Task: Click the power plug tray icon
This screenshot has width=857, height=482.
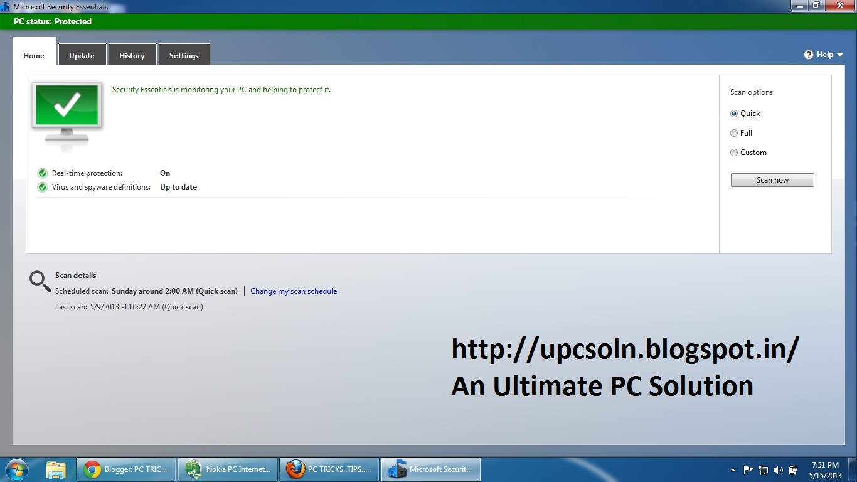Action: point(794,469)
